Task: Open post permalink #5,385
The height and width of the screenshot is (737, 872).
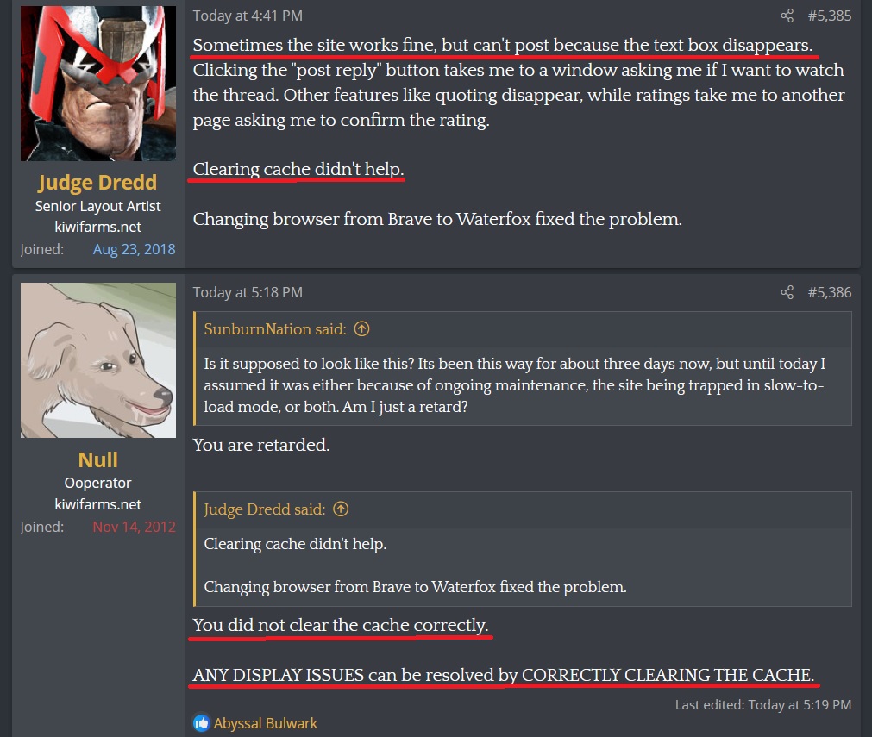Action: 829,16
